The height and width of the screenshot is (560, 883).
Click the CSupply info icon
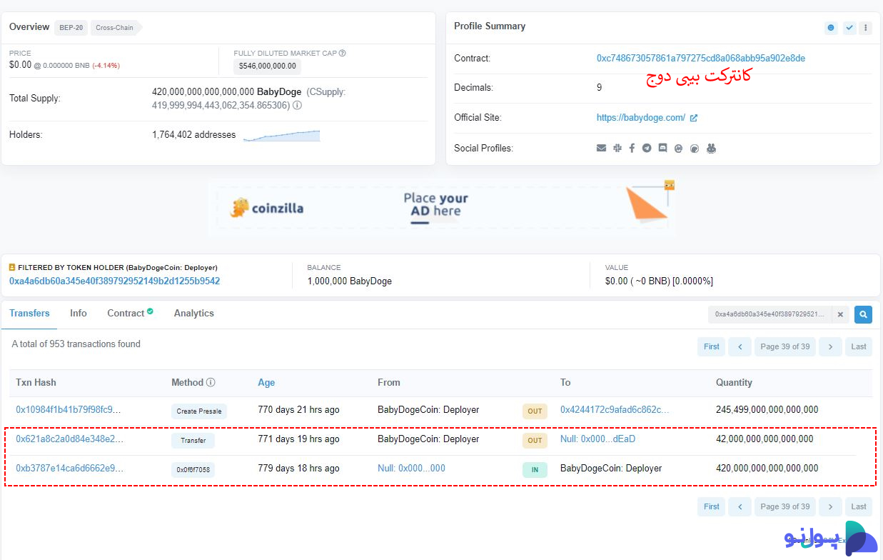click(x=297, y=105)
